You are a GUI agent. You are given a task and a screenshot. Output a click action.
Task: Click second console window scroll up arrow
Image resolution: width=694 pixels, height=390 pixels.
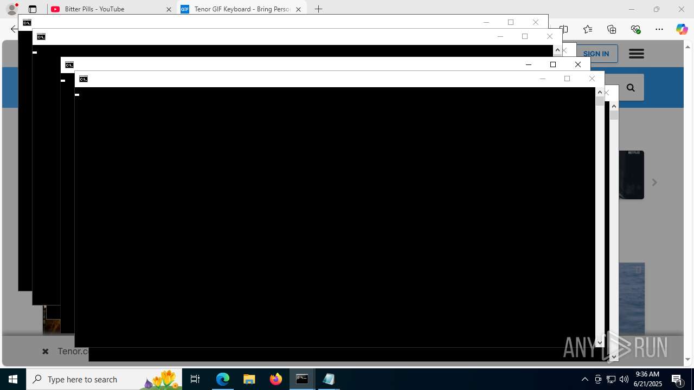pos(557,50)
